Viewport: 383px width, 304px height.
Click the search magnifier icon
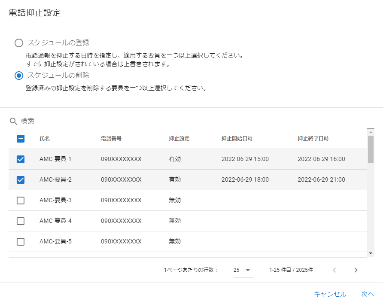(x=13, y=121)
